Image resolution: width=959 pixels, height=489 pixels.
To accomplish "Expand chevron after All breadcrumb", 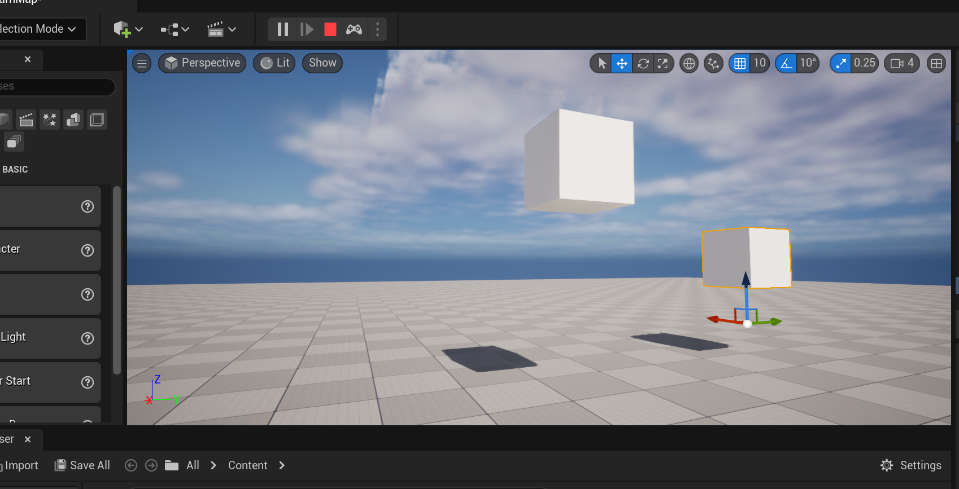I will point(213,465).
